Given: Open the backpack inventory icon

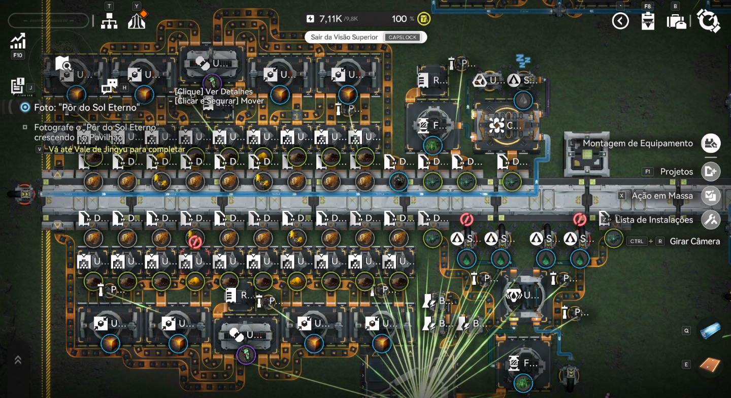Looking at the screenshot, I should (676, 21).
